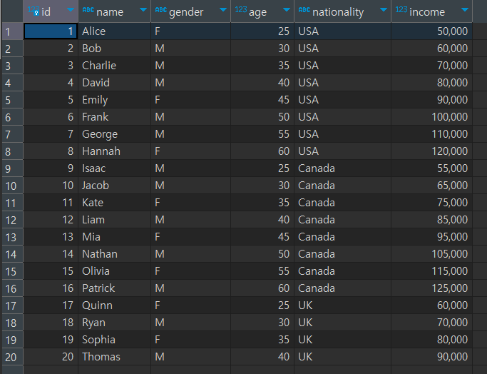
Task: Select the name cell 'Alice'
Action: [x=114, y=31]
